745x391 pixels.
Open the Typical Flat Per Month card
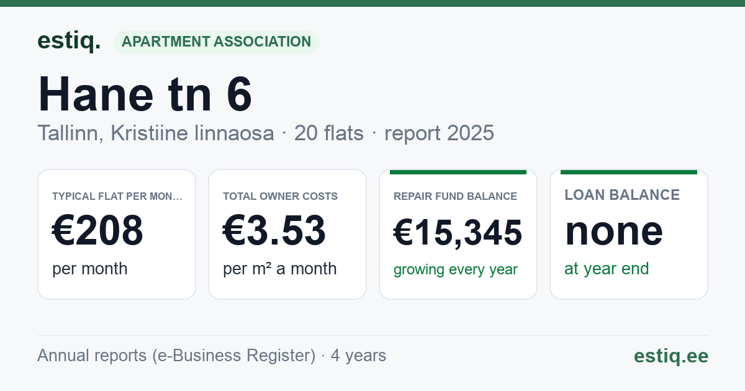click(x=117, y=234)
